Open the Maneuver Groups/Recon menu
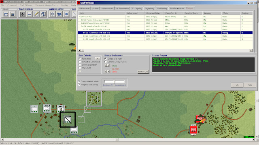This screenshot has width=259, height=145. coord(47,5)
